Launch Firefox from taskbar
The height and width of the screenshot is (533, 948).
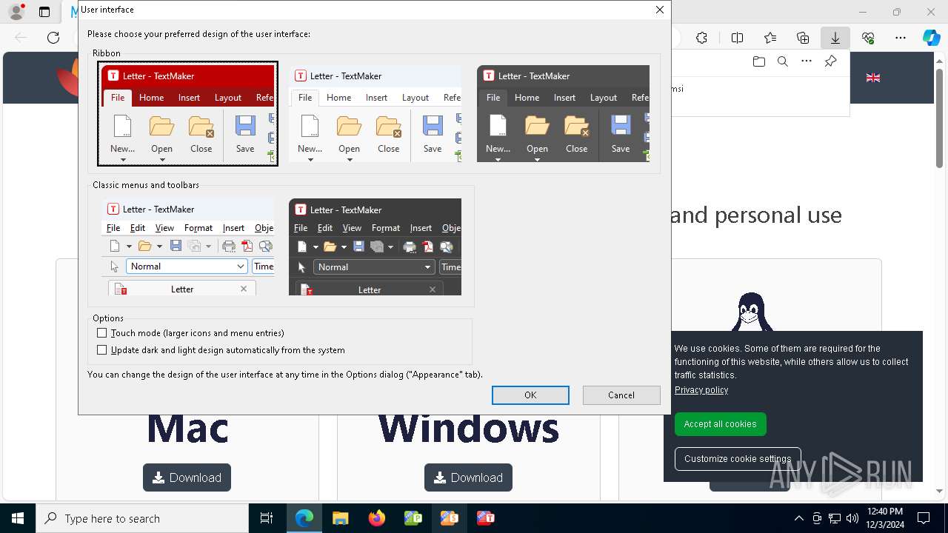click(376, 518)
